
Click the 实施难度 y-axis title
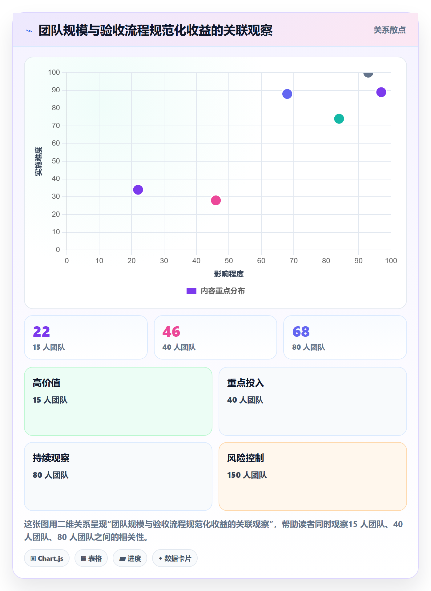click(38, 161)
